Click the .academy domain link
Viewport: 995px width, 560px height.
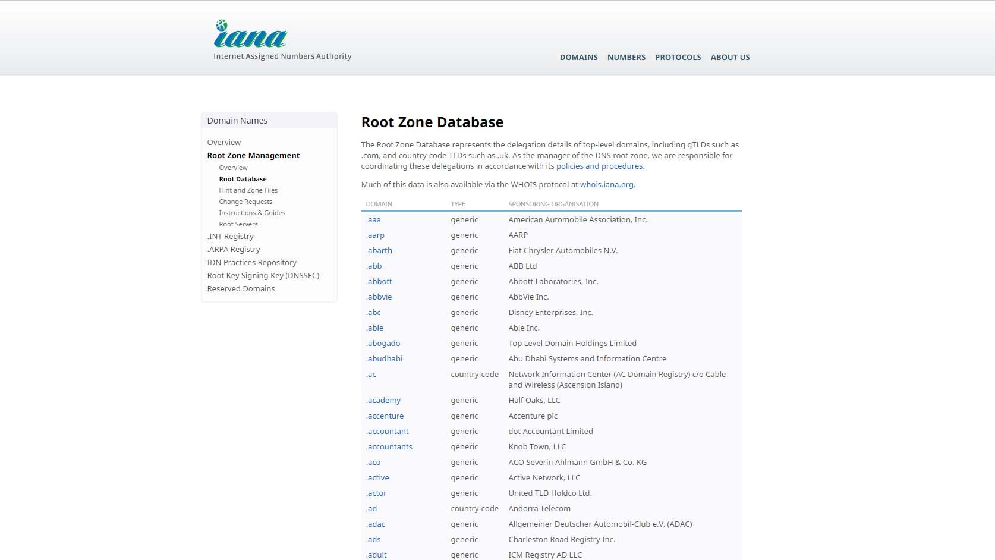pyautogui.click(x=383, y=401)
